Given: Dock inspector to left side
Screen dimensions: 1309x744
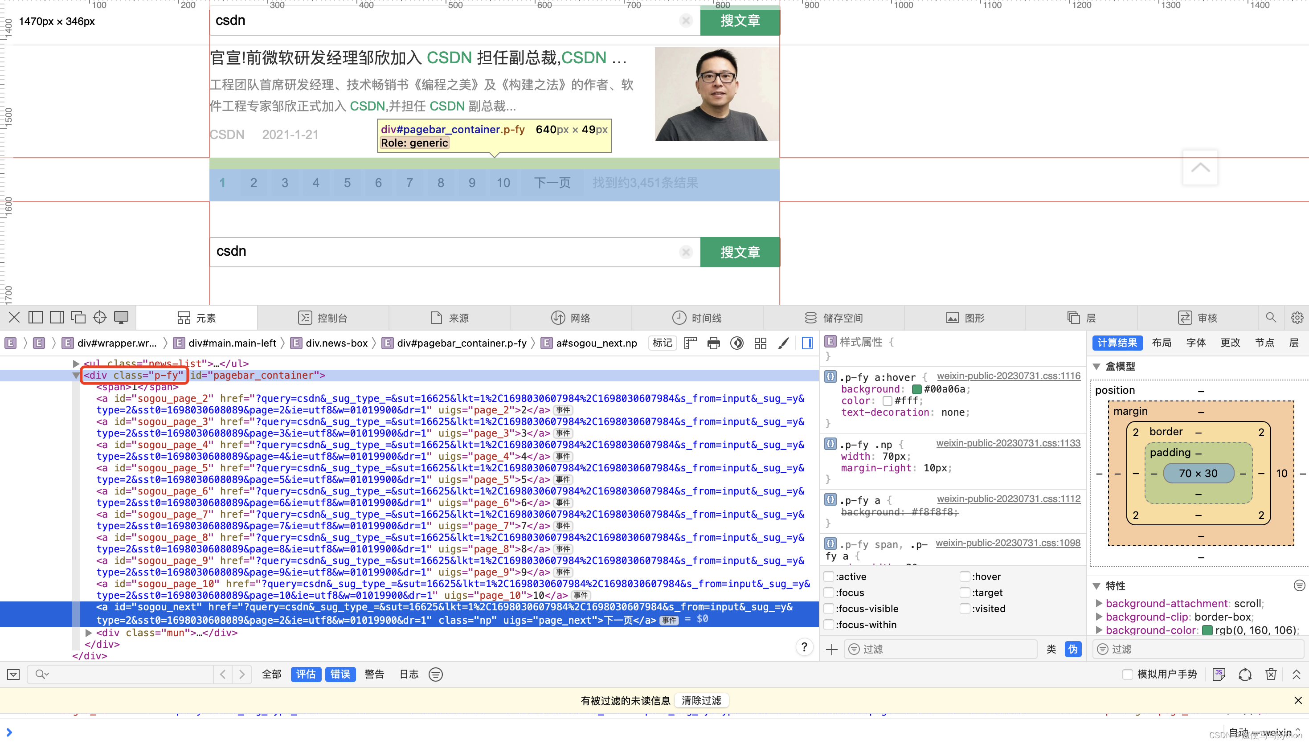Looking at the screenshot, I should coord(35,317).
